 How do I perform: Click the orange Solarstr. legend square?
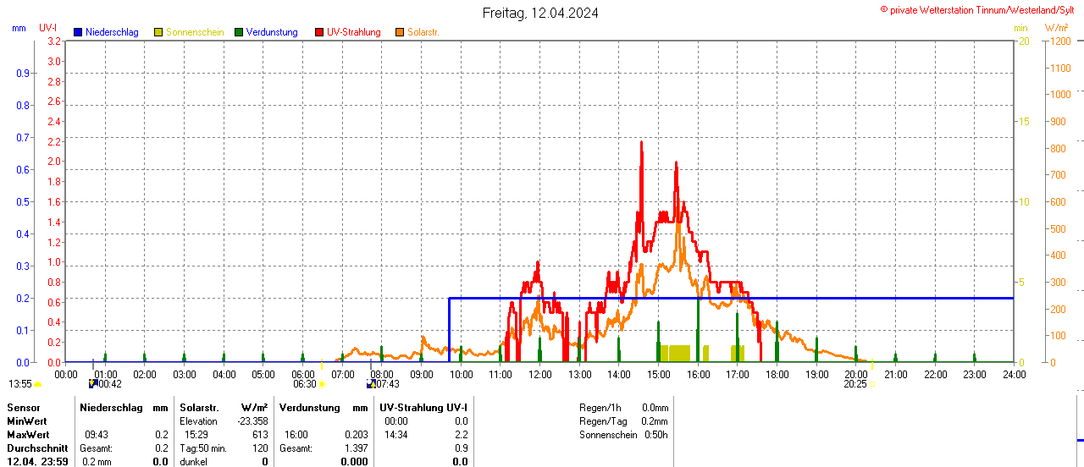click(400, 32)
